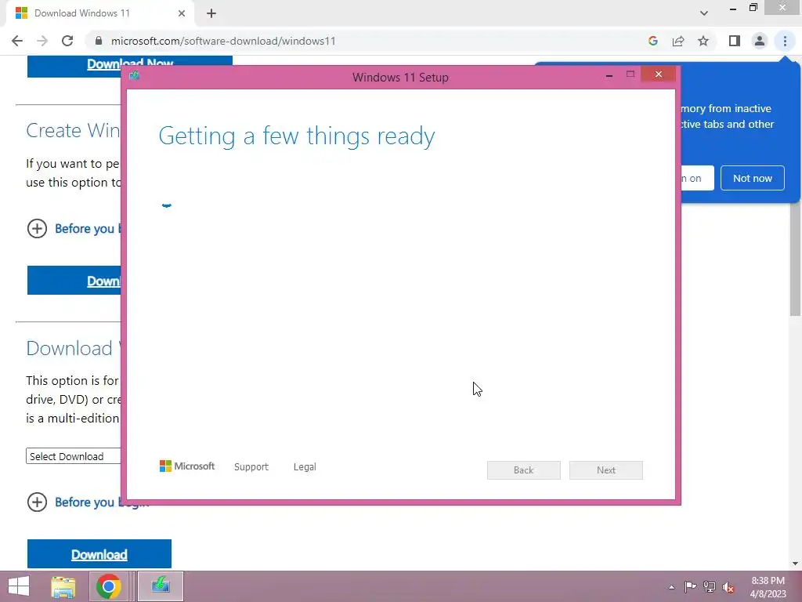Screen dimensions: 802x602
Task: Minimize the Windows 11 Setup window
Action: click(609, 75)
